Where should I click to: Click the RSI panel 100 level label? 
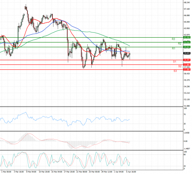[x=185, y=109]
